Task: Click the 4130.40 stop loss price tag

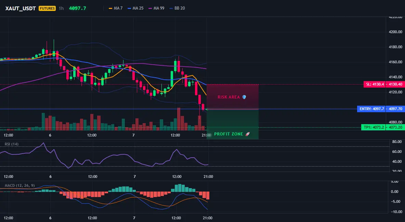Action: click(x=395, y=84)
